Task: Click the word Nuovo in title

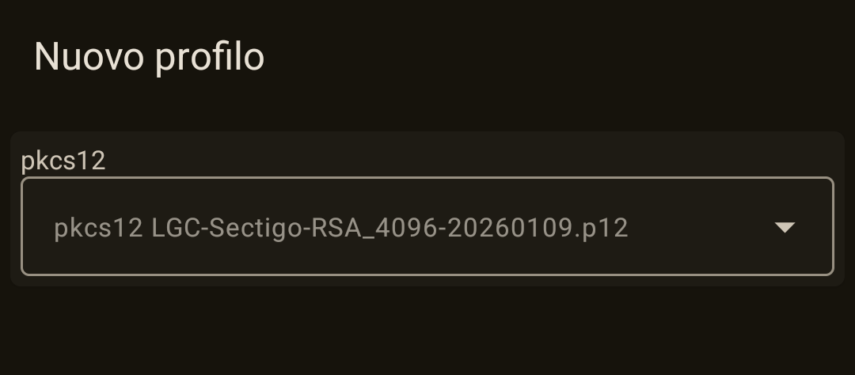Action: tap(89, 57)
